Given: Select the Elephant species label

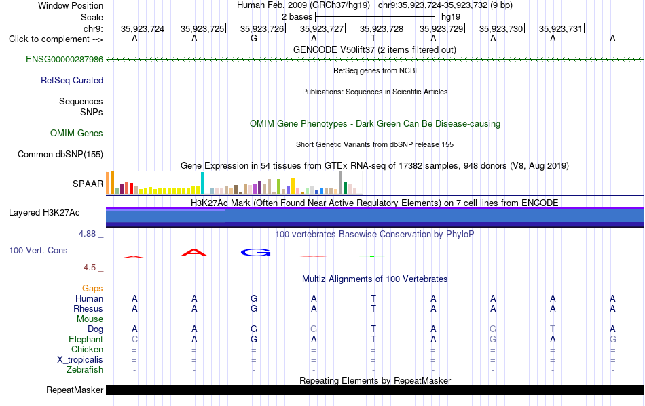Looking at the screenshot, I should (x=86, y=340).
